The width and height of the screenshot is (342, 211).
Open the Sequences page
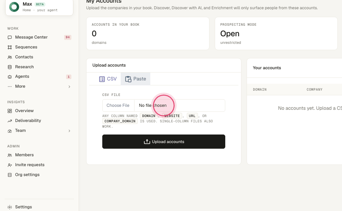click(x=39, y=47)
